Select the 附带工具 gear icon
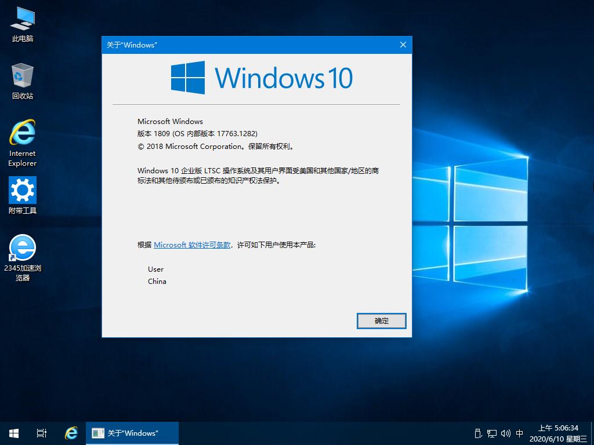 (x=23, y=195)
